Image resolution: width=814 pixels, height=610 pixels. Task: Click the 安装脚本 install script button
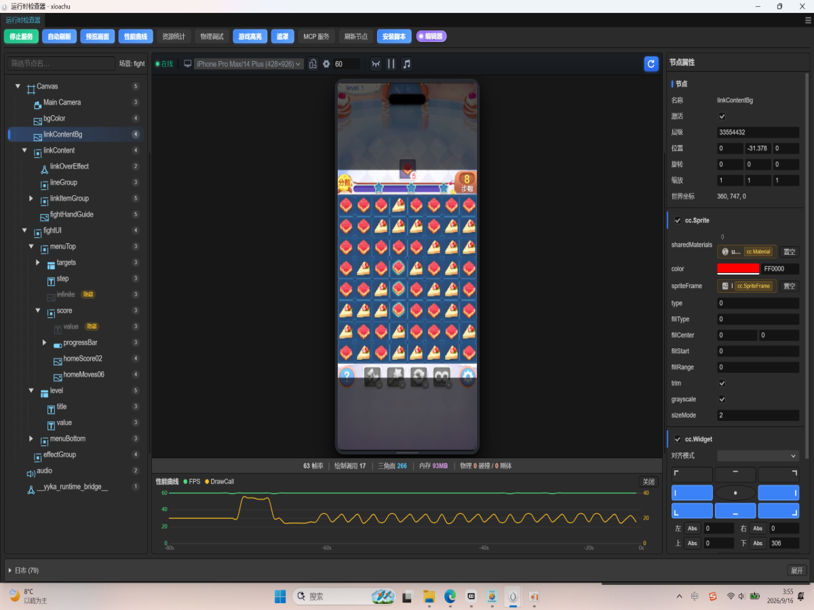pos(394,37)
